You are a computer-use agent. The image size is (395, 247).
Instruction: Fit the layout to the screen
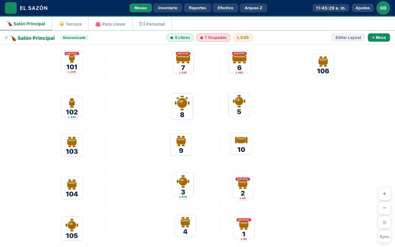(x=385, y=222)
